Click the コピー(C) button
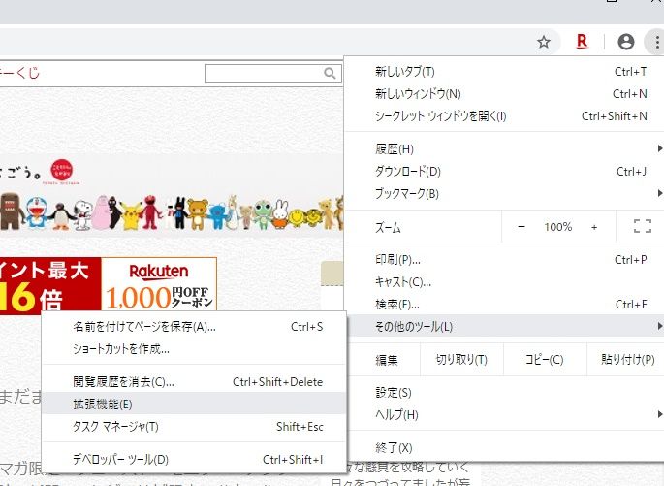Screen dimensions: 664x486 (544, 360)
